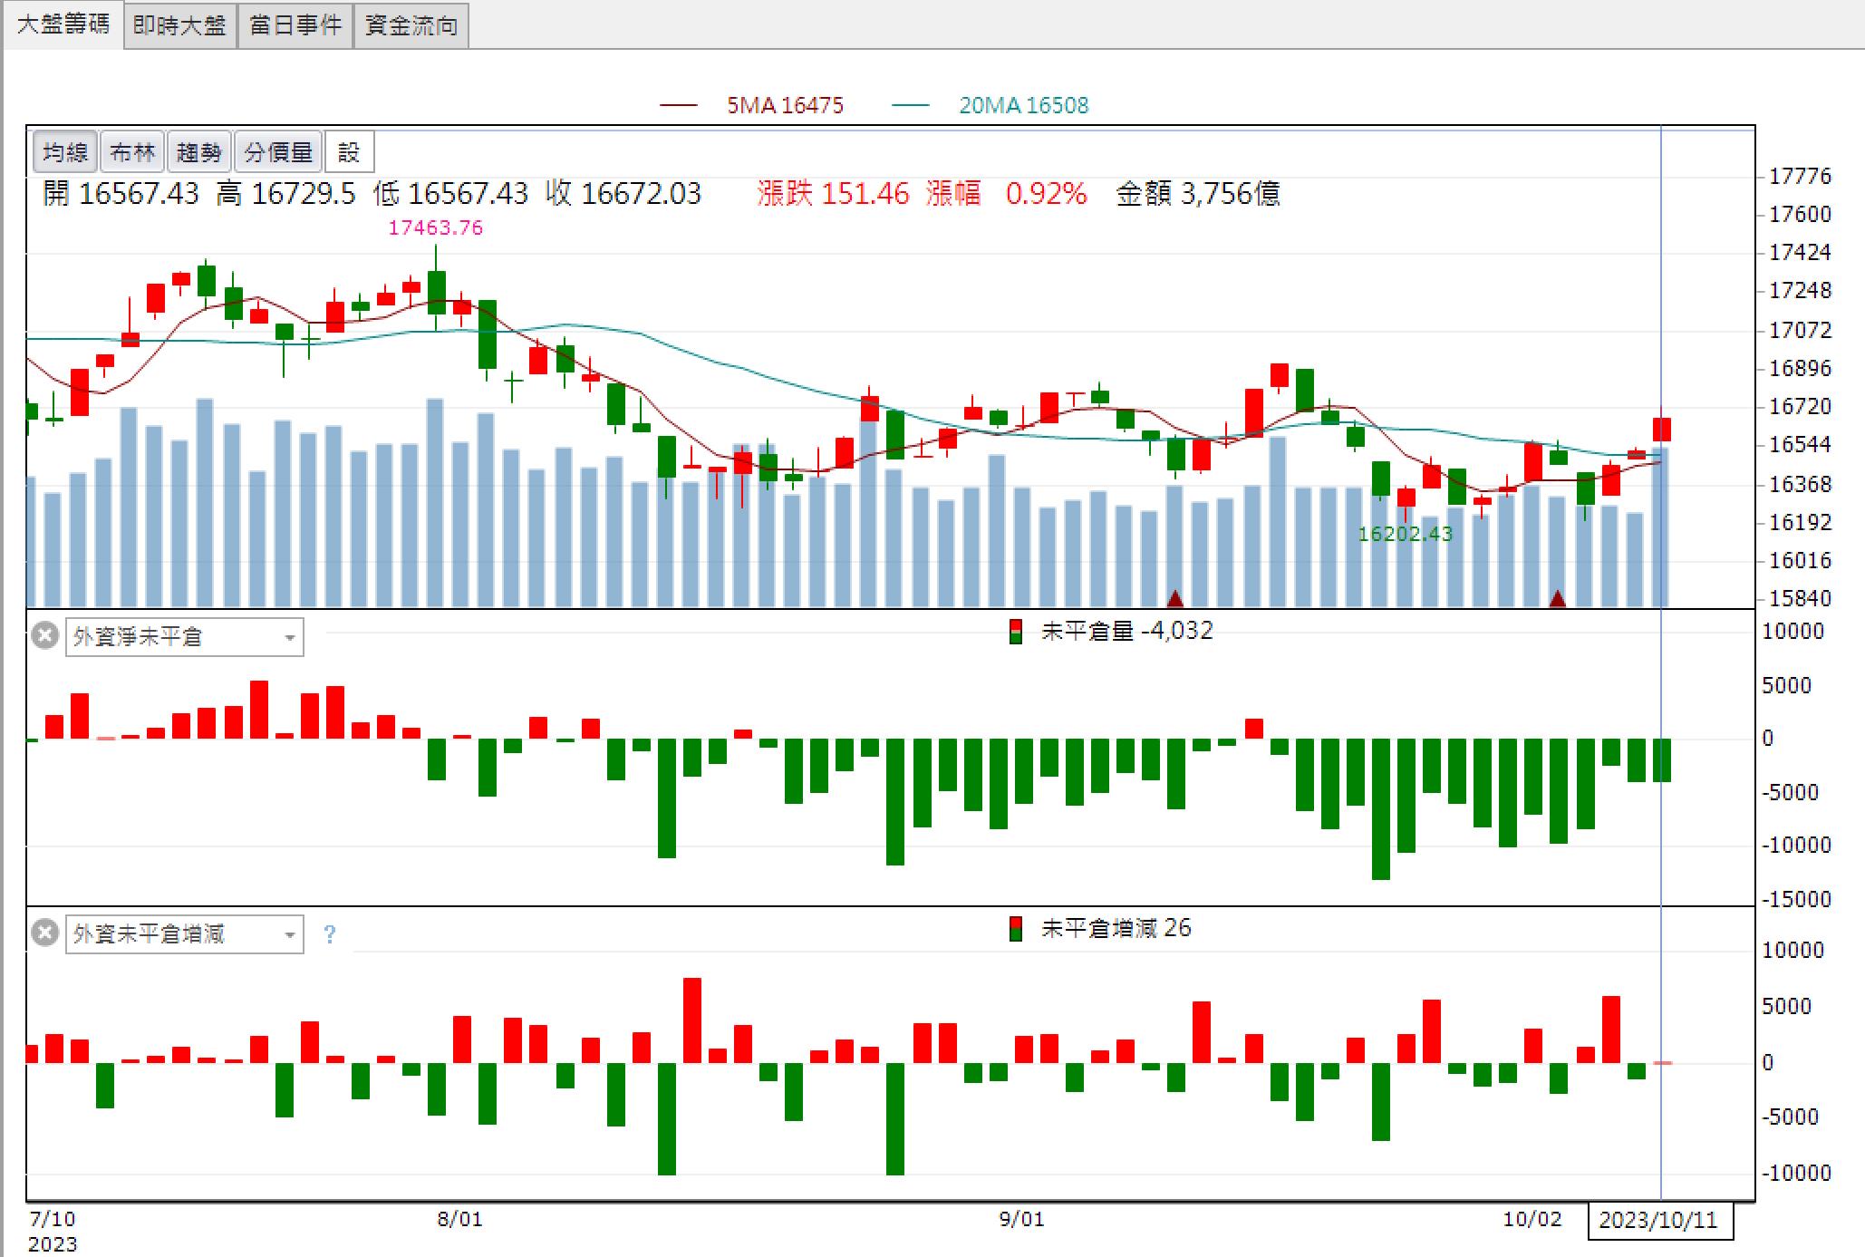Close the 外資未平倉增減 indicator panel

click(x=45, y=933)
